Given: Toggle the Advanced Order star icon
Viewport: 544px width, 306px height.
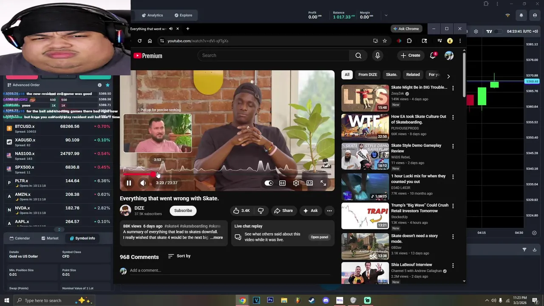Looking at the screenshot, I should point(108,85).
